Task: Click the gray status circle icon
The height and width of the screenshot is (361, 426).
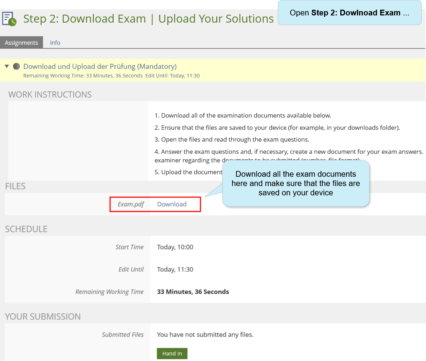Action: point(16,67)
